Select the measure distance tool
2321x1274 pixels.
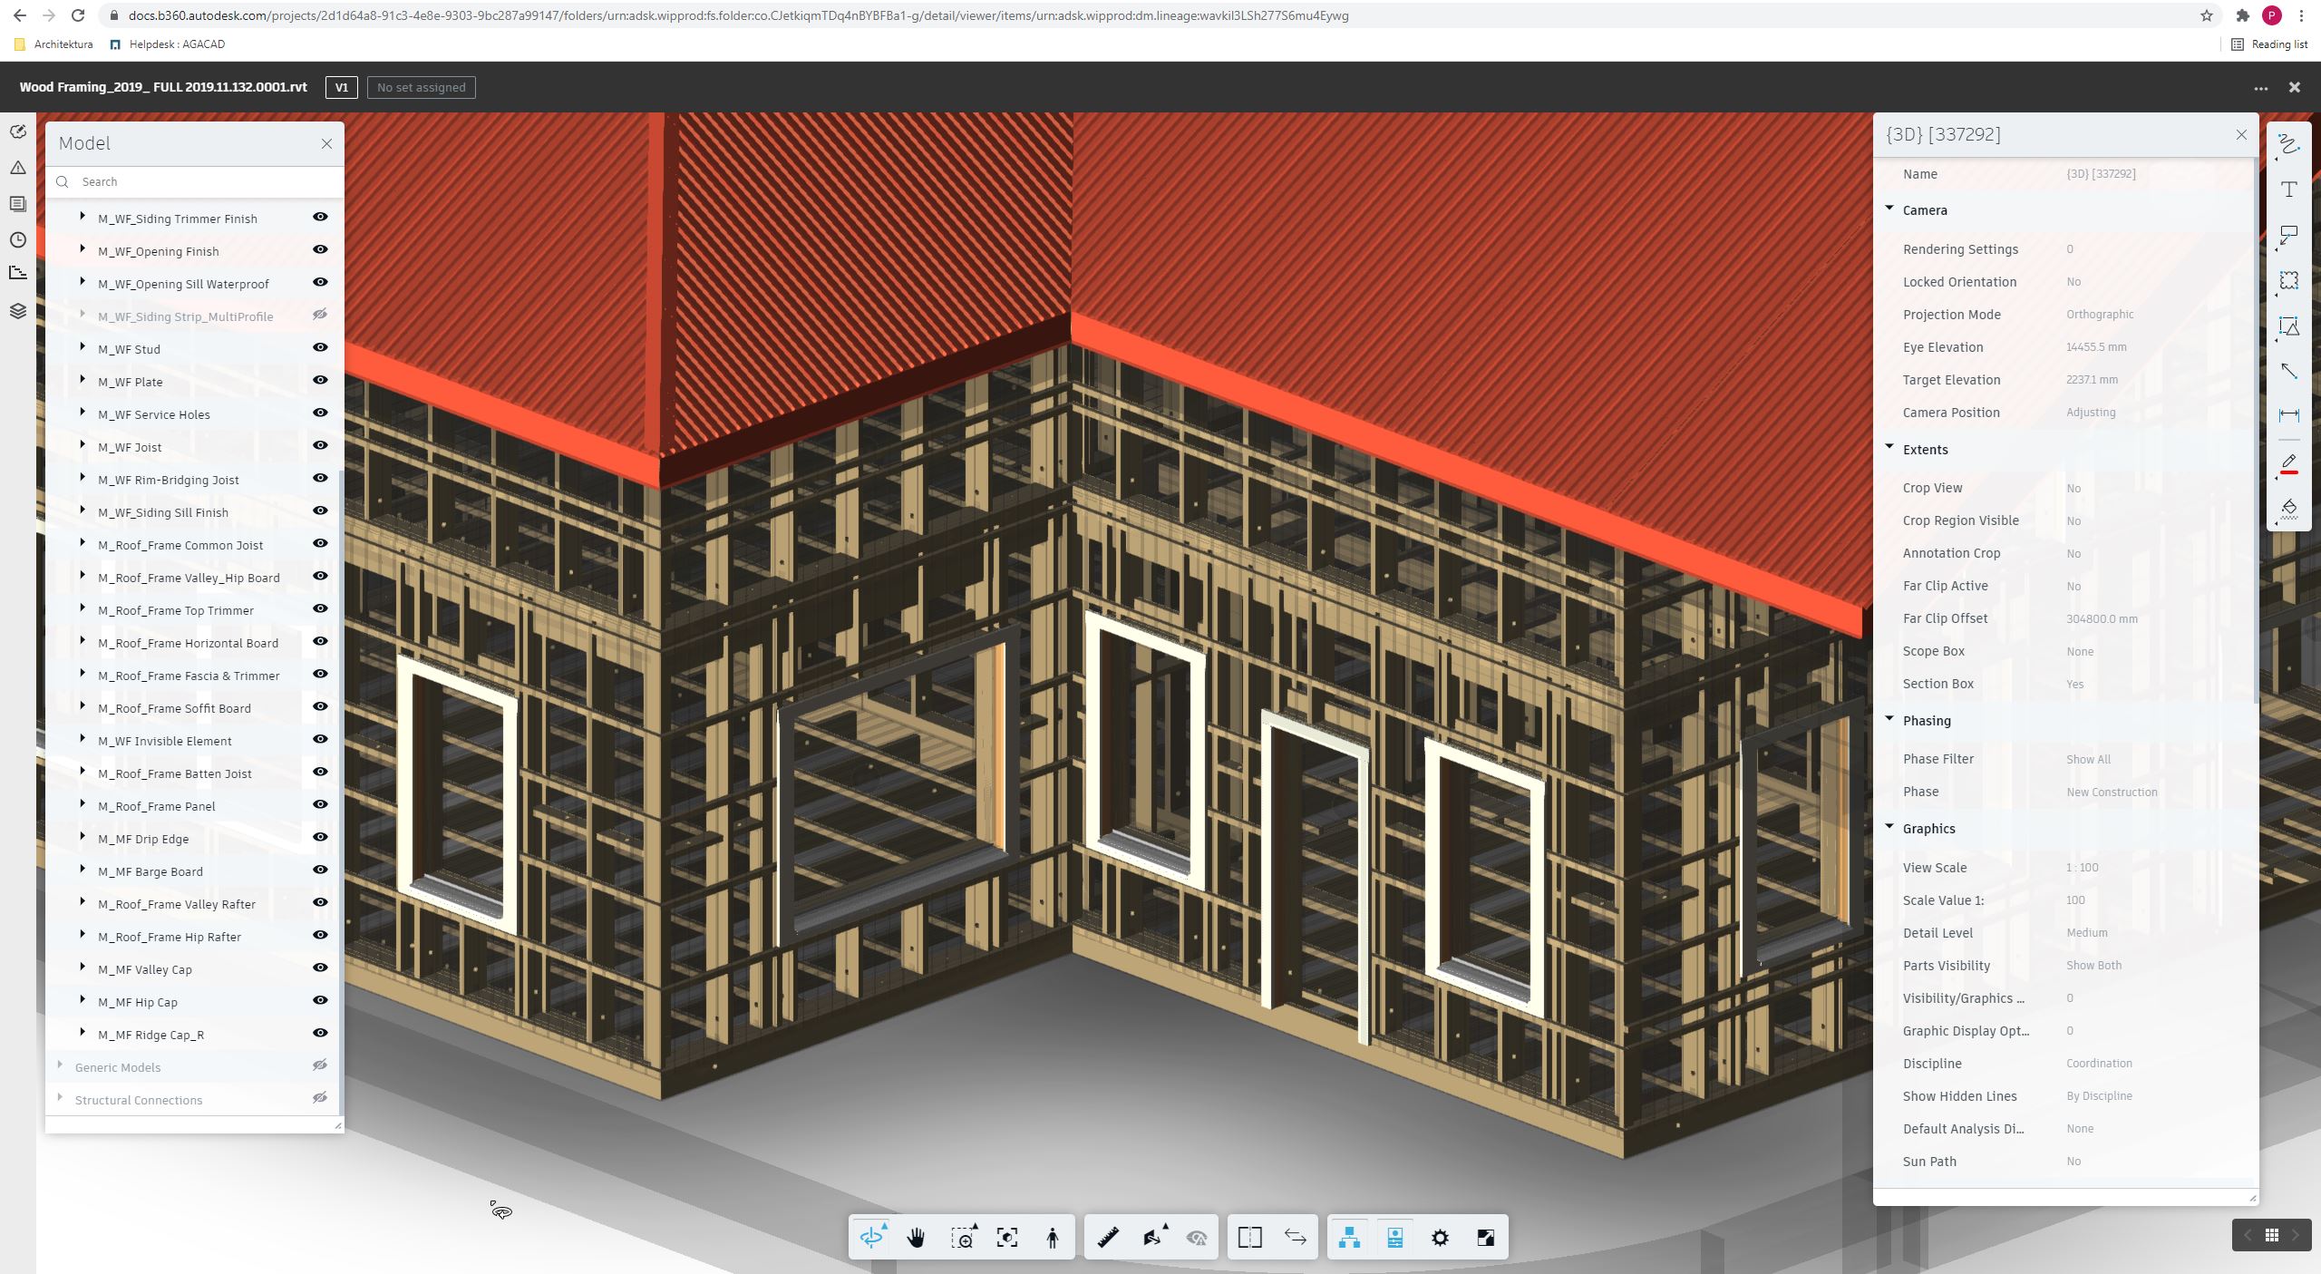pyautogui.click(x=1109, y=1238)
